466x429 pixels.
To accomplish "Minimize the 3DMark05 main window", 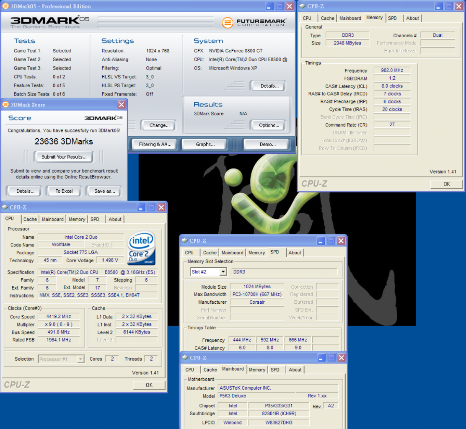I will (x=269, y=6).
